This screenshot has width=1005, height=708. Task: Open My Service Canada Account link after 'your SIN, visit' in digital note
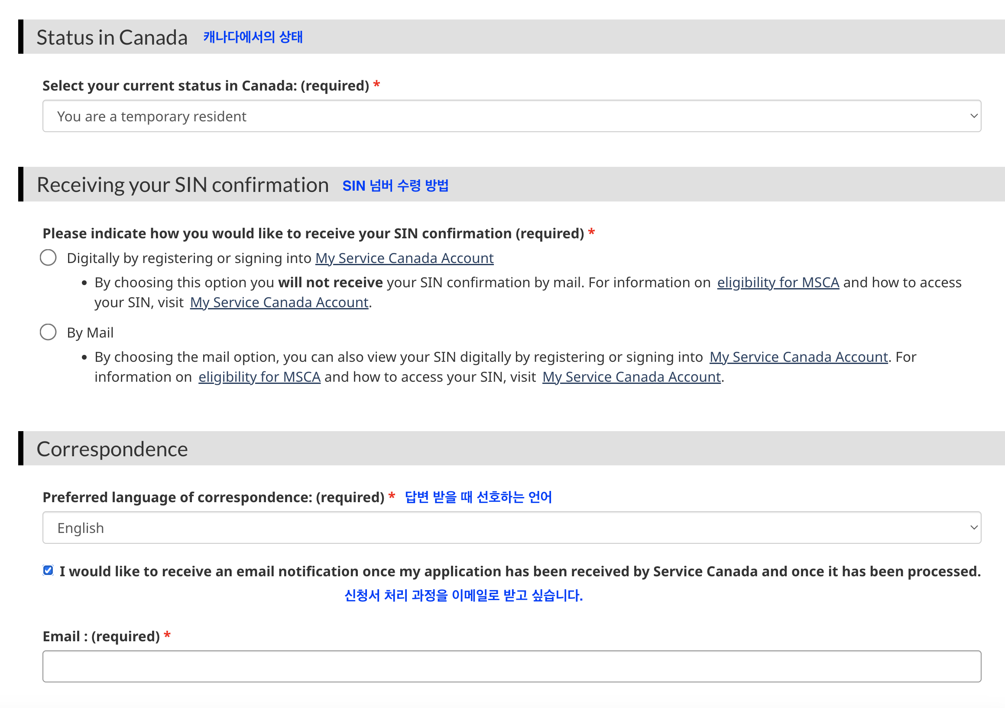pyautogui.click(x=279, y=302)
